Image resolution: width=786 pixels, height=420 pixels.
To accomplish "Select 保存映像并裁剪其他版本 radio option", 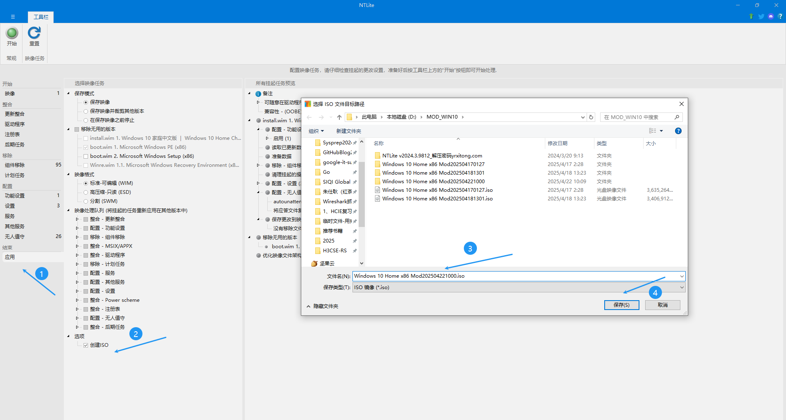I will pos(86,111).
